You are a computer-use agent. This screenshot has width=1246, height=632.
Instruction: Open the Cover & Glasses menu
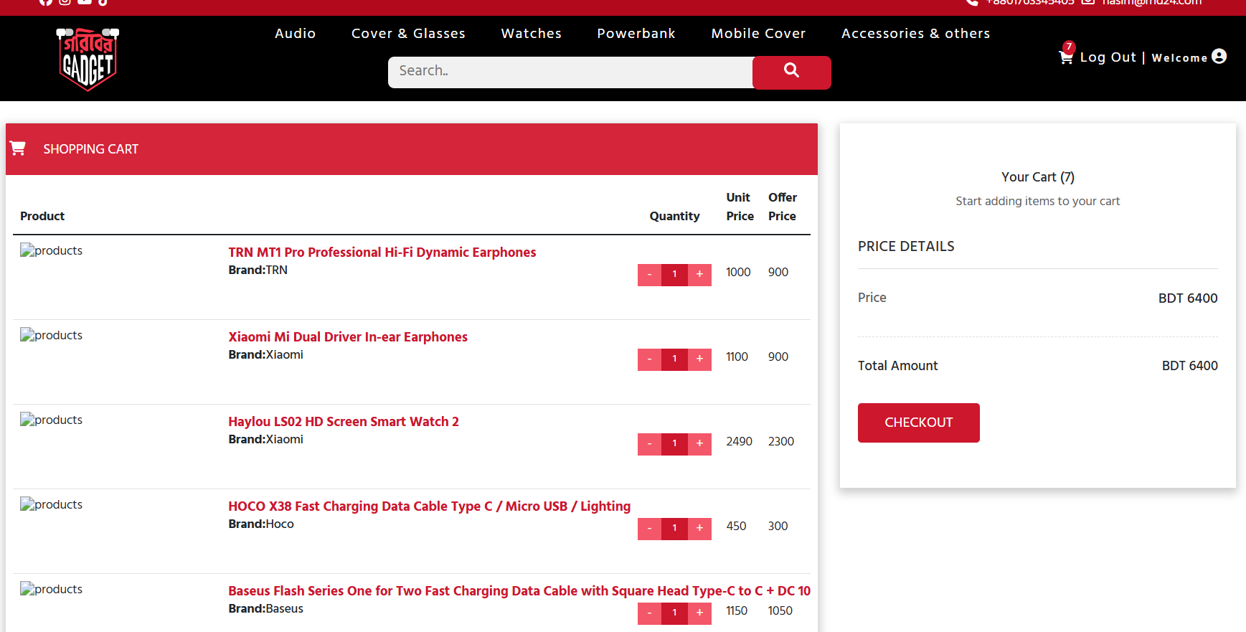(x=408, y=34)
